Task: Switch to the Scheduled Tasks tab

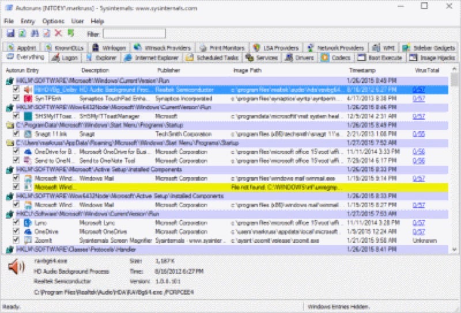Action: point(212,58)
